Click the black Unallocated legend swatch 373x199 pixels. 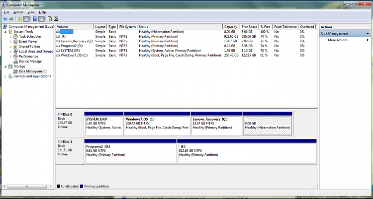point(58,187)
